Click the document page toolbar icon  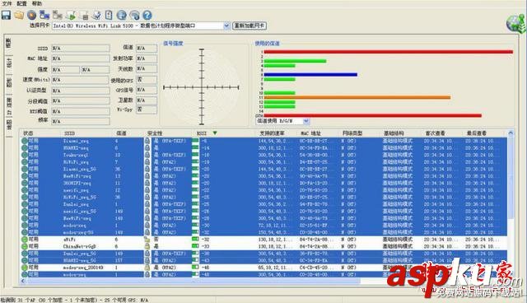pyautogui.click(x=109, y=15)
